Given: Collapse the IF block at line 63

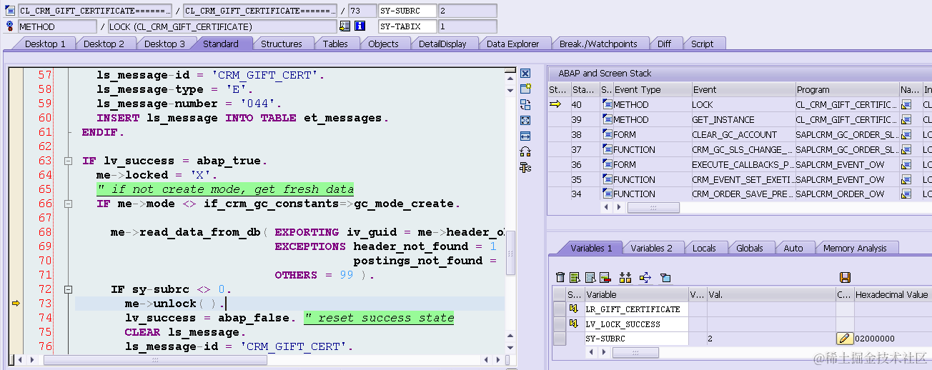Looking at the screenshot, I should tap(69, 161).
